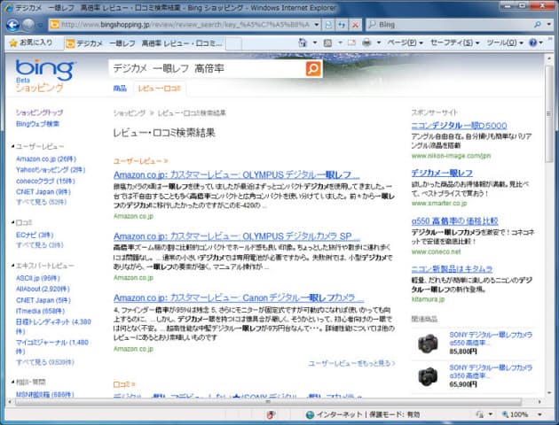Click the browser search magnifier icon

[x=538, y=25]
